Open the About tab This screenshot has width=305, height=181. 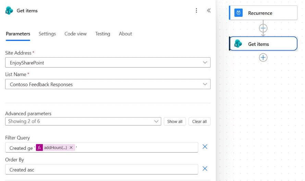pos(125,34)
